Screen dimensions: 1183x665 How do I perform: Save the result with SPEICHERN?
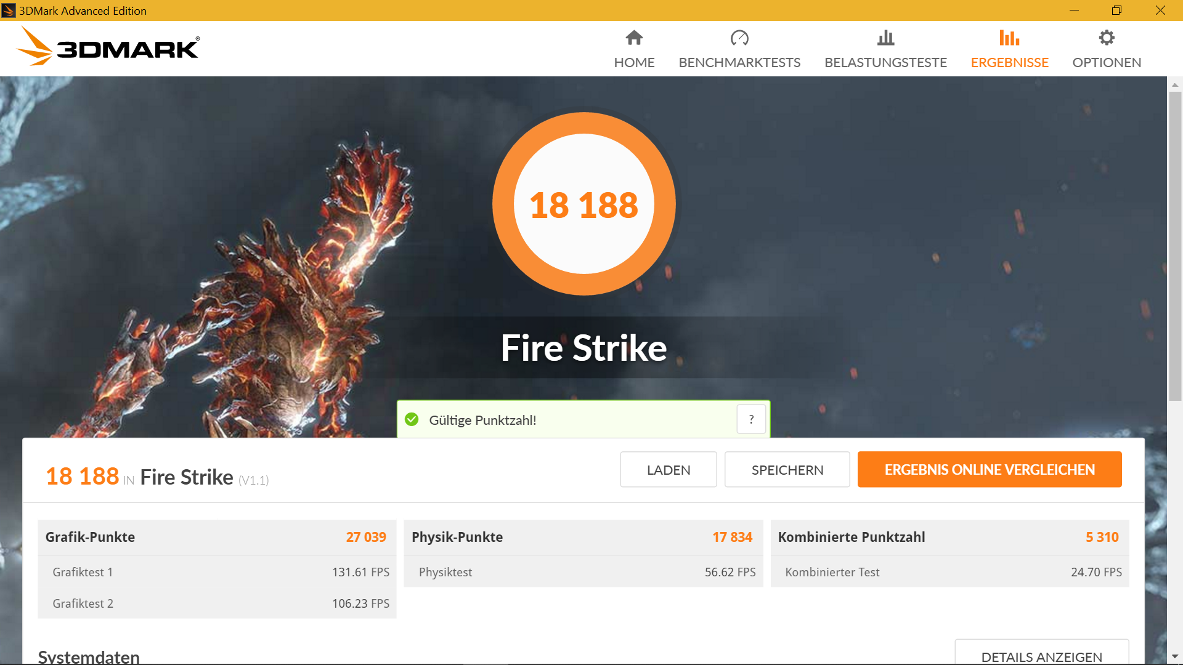click(787, 469)
